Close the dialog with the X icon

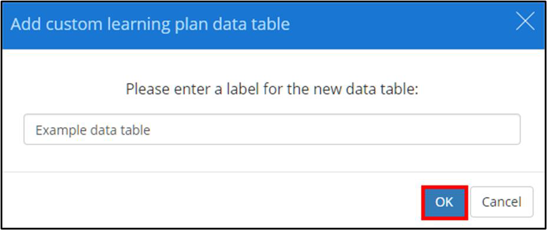click(x=525, y=23)
